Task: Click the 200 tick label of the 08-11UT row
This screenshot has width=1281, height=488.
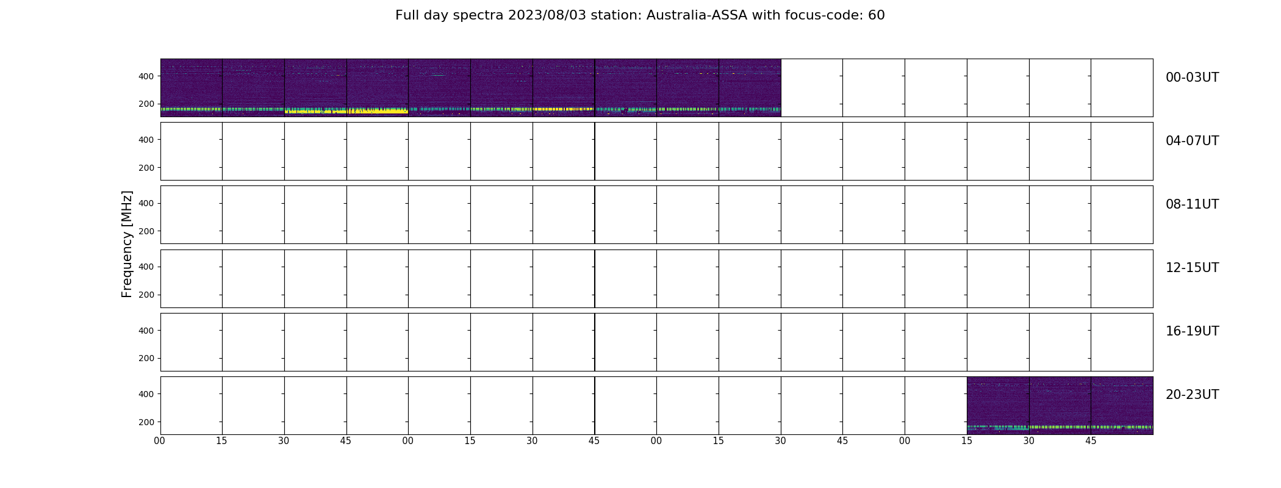Action: coord(146,231)
